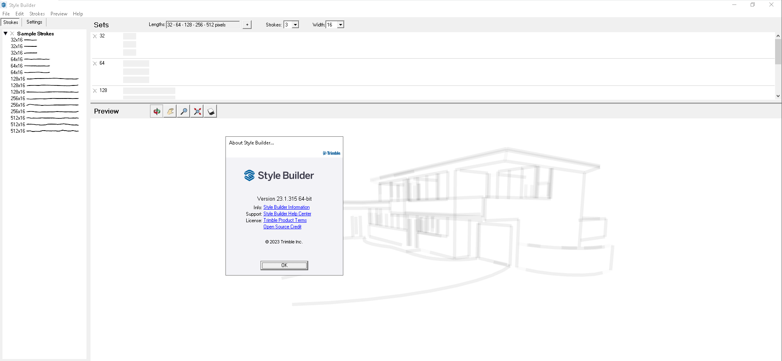
Task: Remove the 32 set with its X
Action: point(95,36)
